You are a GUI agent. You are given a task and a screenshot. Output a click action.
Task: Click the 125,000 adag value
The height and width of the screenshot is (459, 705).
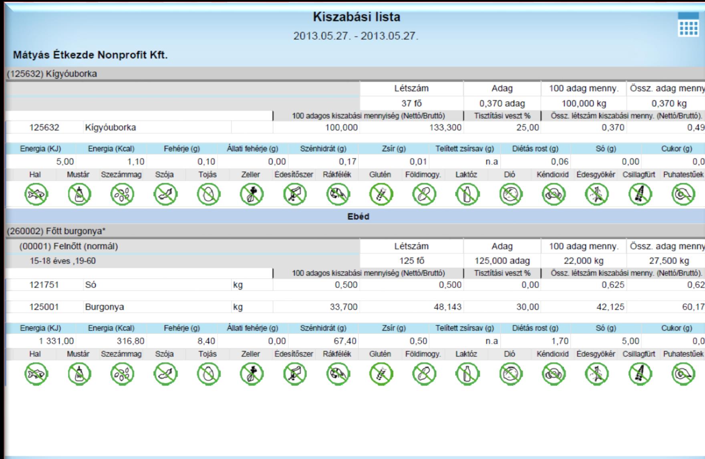pyautogui.click(x=502, y=261)
